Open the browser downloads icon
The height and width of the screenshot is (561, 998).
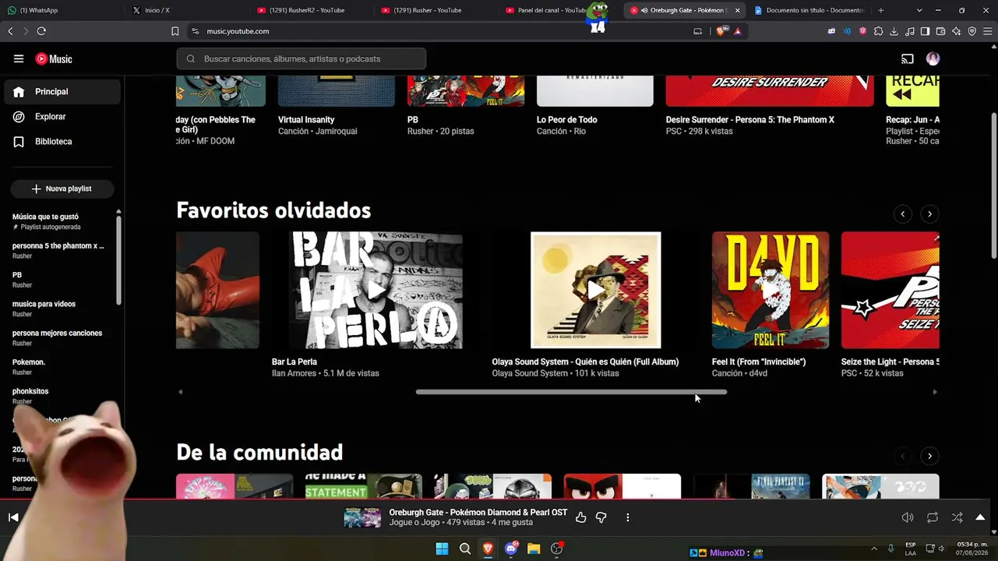pyautogui.click(x=894, y=31)
